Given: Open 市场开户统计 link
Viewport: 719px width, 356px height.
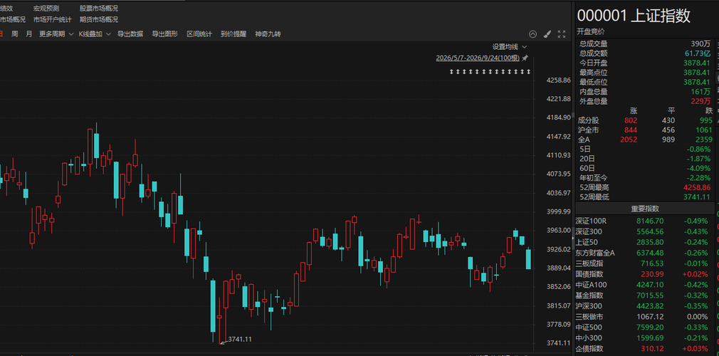Looking at the screenshot, I should [x=52, y=20].
